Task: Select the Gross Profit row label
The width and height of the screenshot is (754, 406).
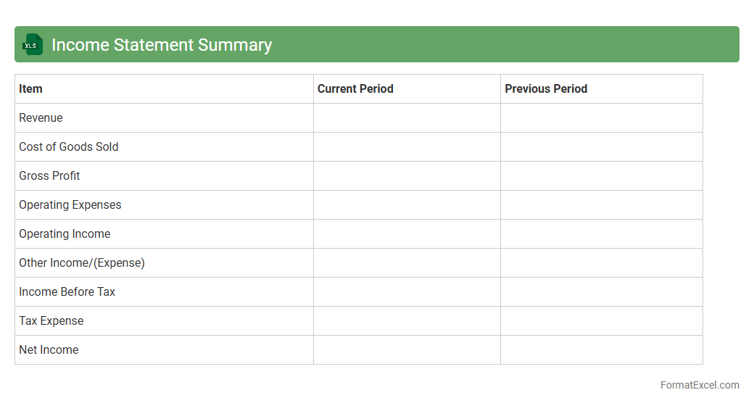Action: click(x=49, y=175)
